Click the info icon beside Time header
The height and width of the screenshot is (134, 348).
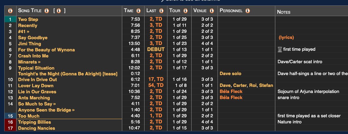tap(138, 11)
